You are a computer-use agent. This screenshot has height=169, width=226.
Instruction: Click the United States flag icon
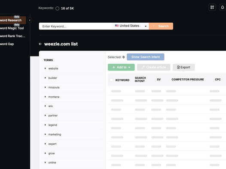pyautogui.click(x=117, y=26)
